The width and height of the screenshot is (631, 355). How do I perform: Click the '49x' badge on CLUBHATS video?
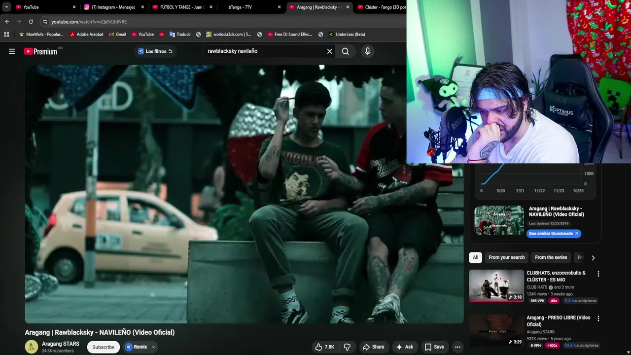pyautogui.click(x=554, y=301)
